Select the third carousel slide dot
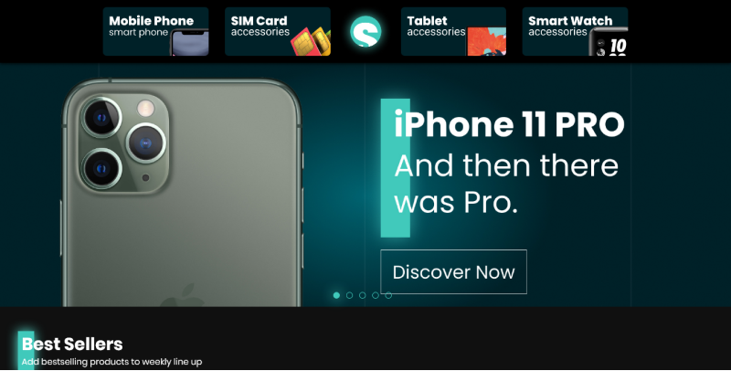The image size is (731, 371). [x=362, y=295]
